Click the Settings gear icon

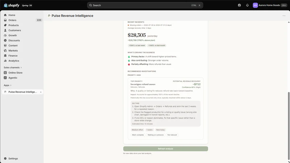click(5, 159)
